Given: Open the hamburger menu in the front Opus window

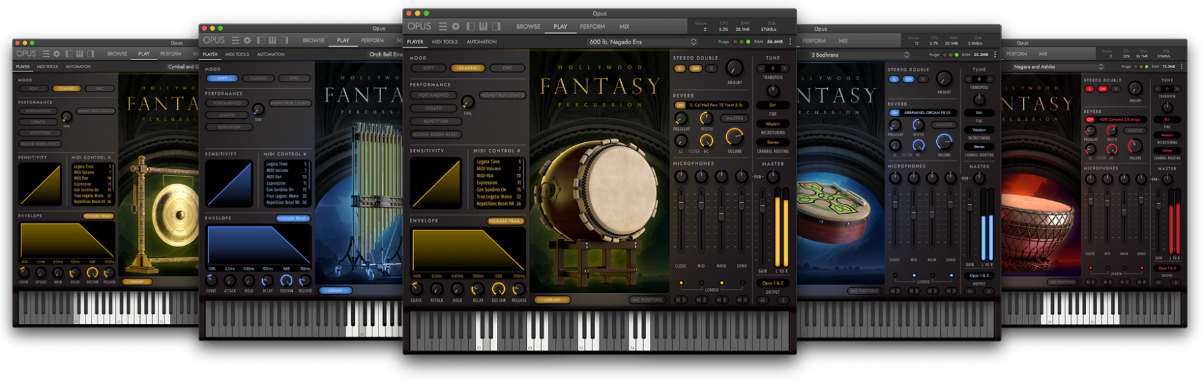Looking at the screenshot, I should click(443, 27).
